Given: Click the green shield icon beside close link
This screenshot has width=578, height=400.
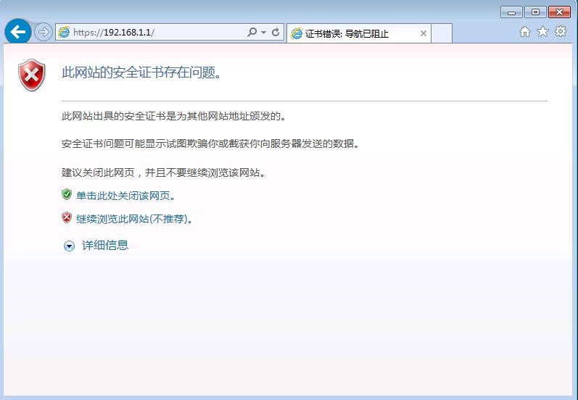Looking at the screenshot, I should (67, 194).
